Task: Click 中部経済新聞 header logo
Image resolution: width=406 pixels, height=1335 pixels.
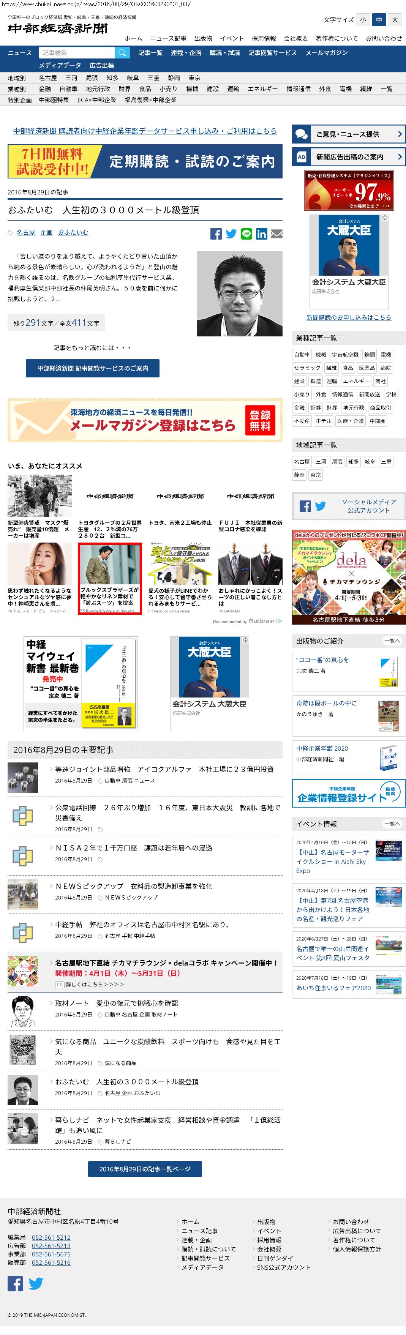Action: point(58,28)
